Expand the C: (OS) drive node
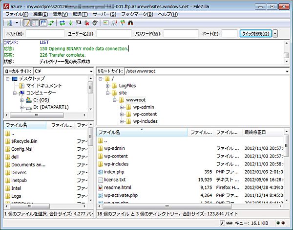 coord(22,100)
